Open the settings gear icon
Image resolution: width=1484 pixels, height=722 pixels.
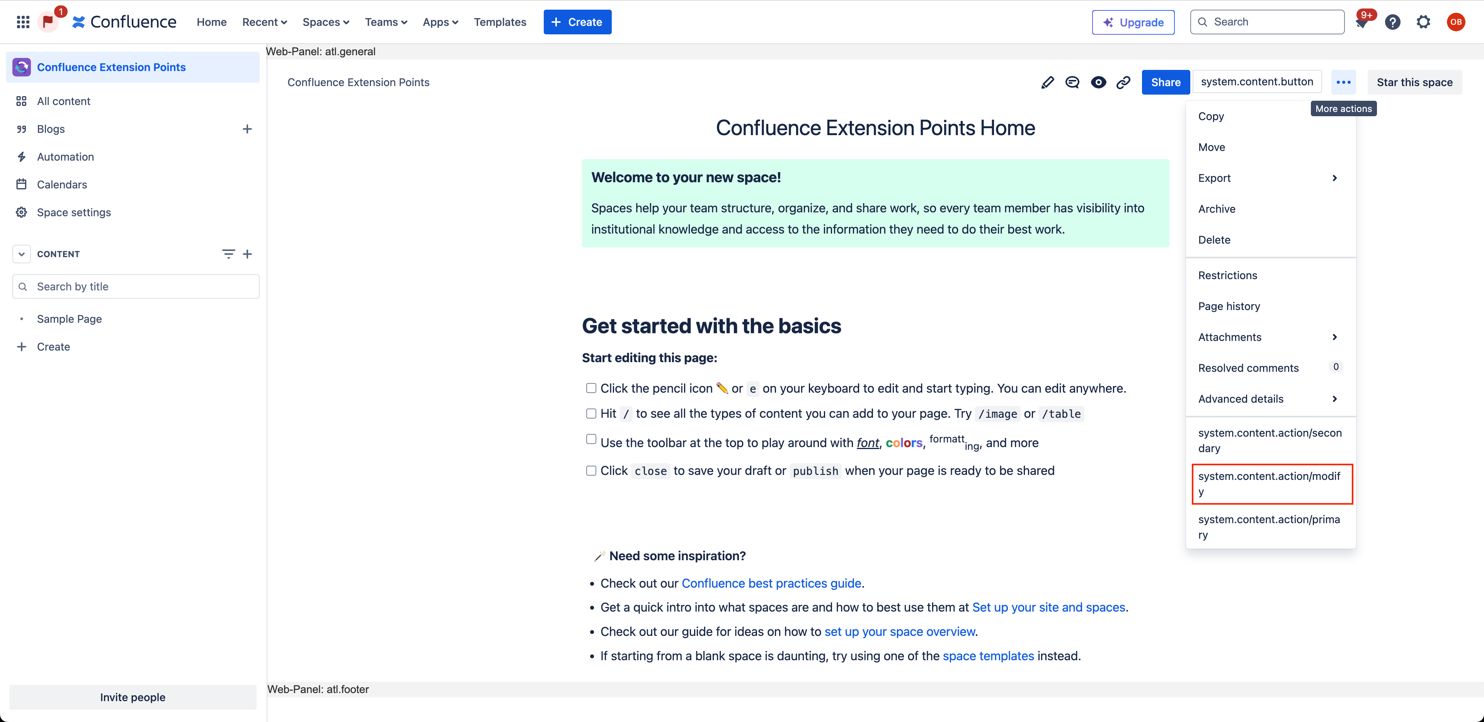pos(1423,22)
